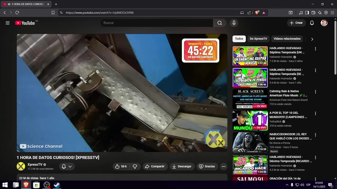The image size is (337, 189).
Task: Go to the YouTube home logo
Action: [25, 23]
